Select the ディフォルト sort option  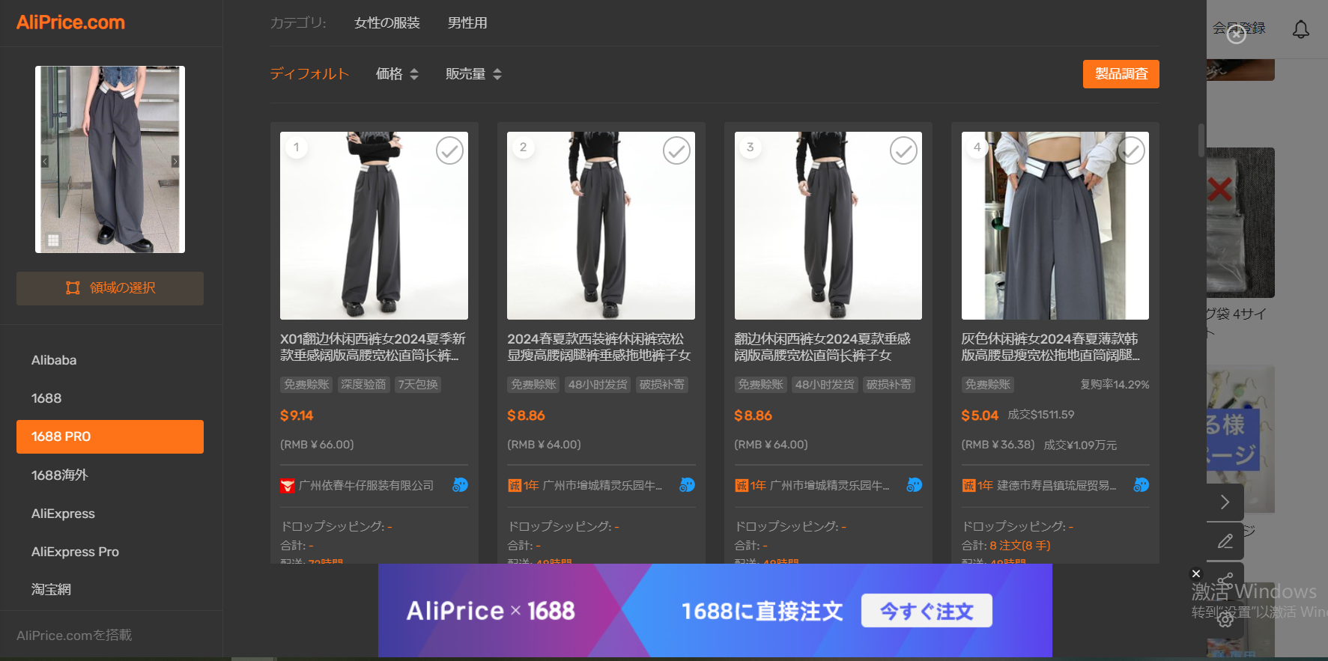coord(309,74)
